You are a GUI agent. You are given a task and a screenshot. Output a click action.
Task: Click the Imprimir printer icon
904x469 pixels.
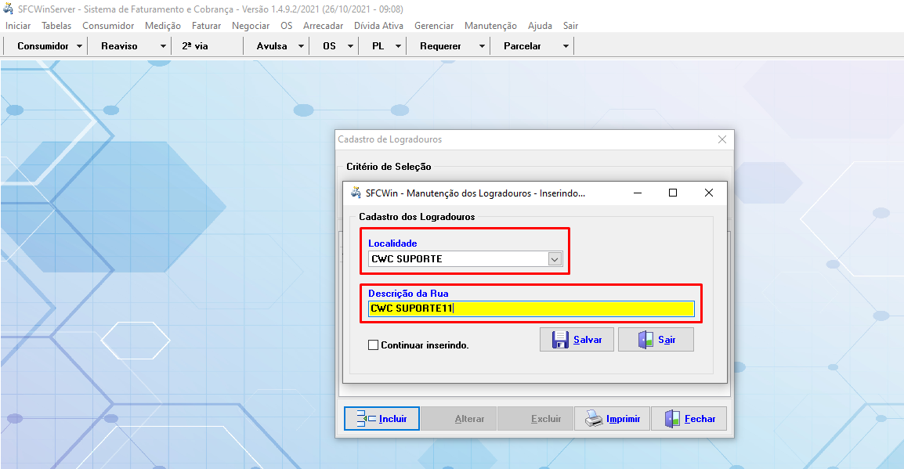point(594,419)
